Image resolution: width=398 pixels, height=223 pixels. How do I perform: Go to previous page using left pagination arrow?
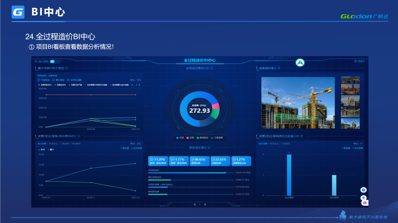click(x=195, y=204)
